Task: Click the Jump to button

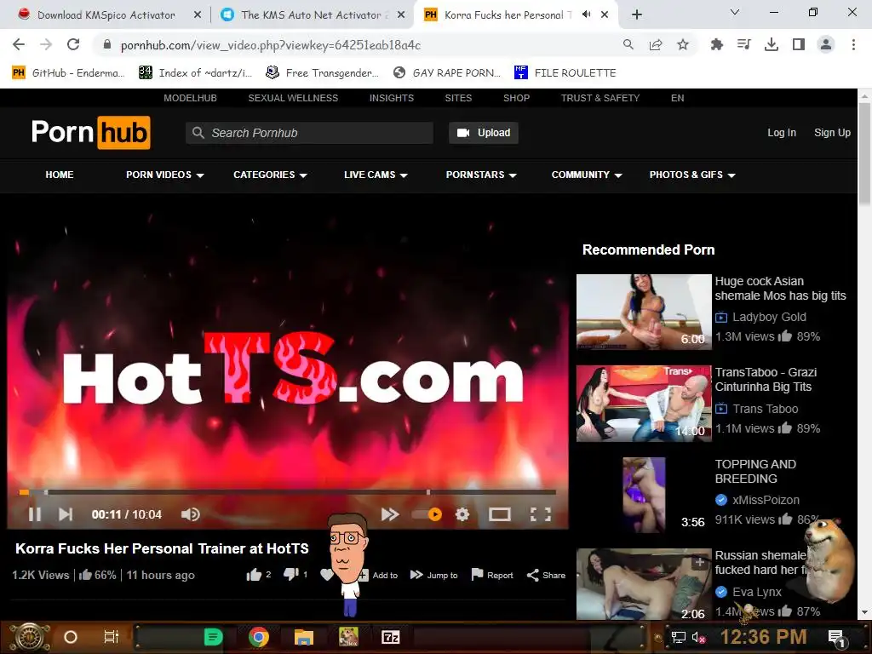Action: (433, 575)
